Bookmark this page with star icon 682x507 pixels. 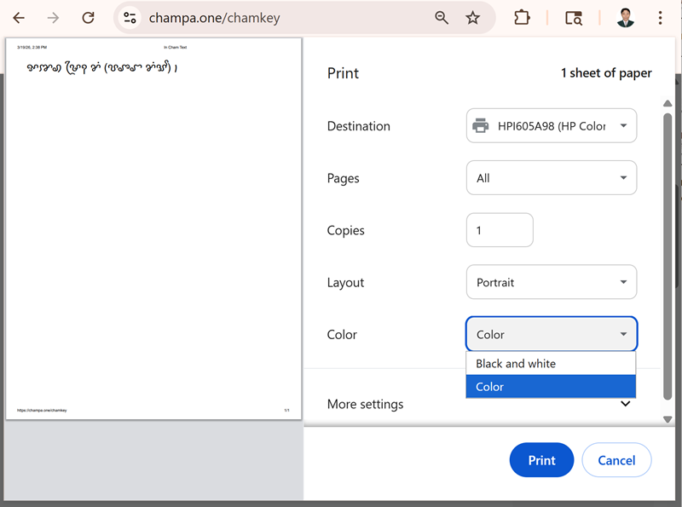pyautogui.click(x=473, y=18)
